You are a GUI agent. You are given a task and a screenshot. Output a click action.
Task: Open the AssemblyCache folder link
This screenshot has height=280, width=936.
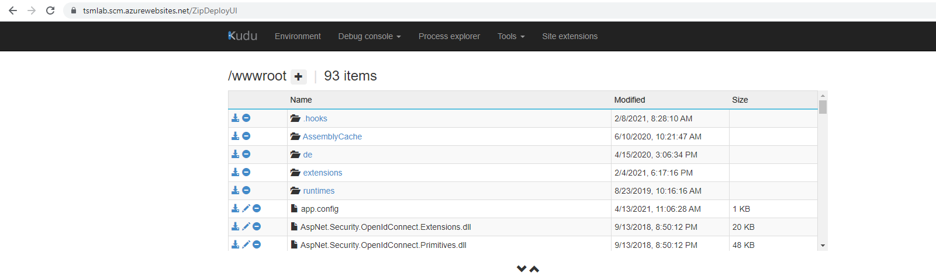(x=332, y=136)
